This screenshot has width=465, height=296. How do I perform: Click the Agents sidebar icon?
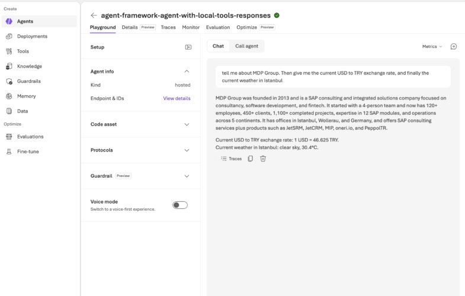coord(9,21)
